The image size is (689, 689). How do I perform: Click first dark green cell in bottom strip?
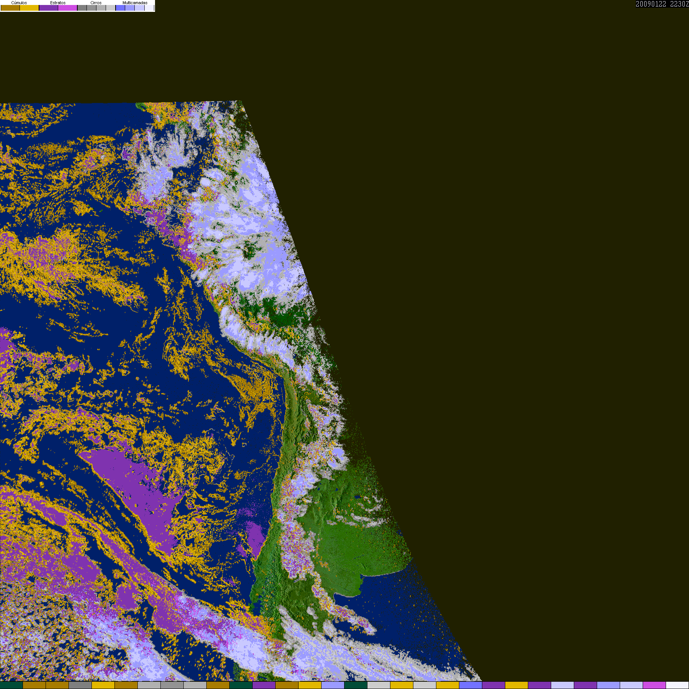[11, 685]
